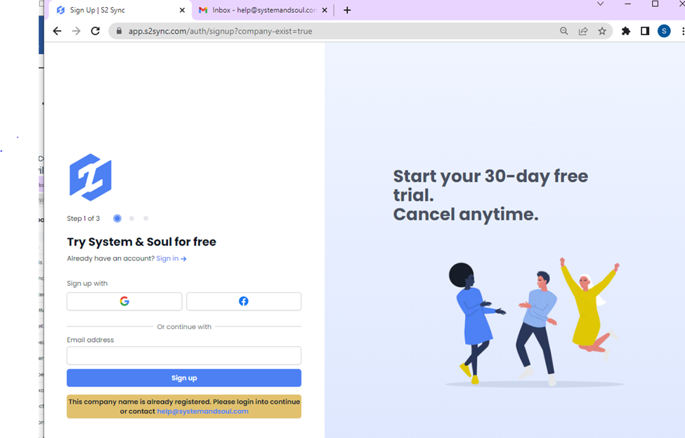Go back using browser back arrow
Viewport: 685px width, 438px height.
coord(57,31)
